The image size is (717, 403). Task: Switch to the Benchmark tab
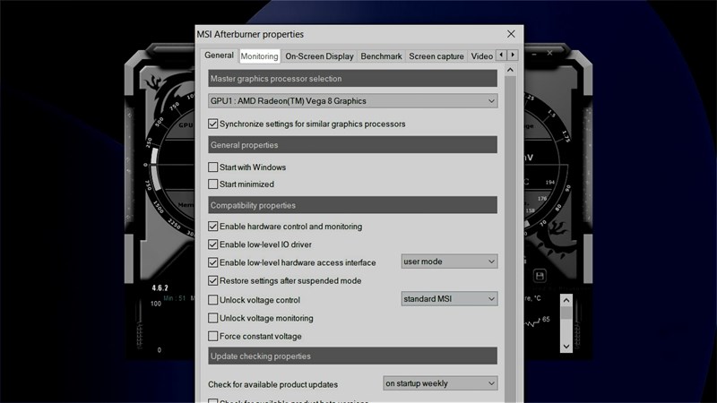pyautogui.click(x=381, y=56)
